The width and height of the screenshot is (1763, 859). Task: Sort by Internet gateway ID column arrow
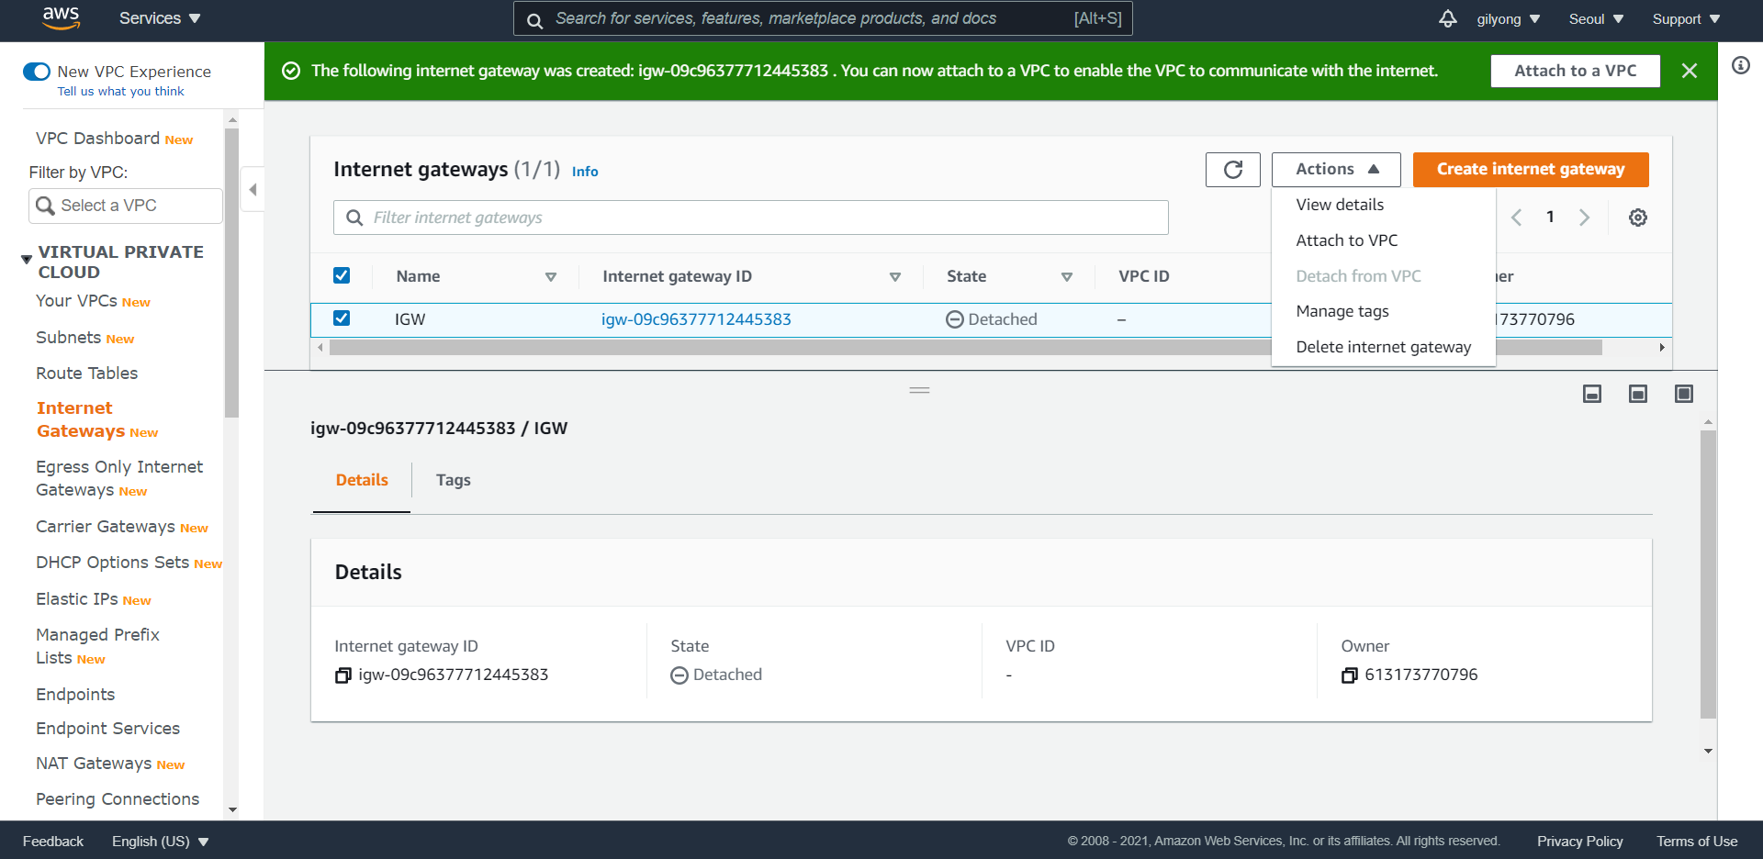coord(895,276)
